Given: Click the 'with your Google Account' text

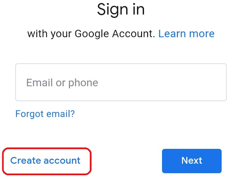Looking at the screenshot, I should 91,34.
